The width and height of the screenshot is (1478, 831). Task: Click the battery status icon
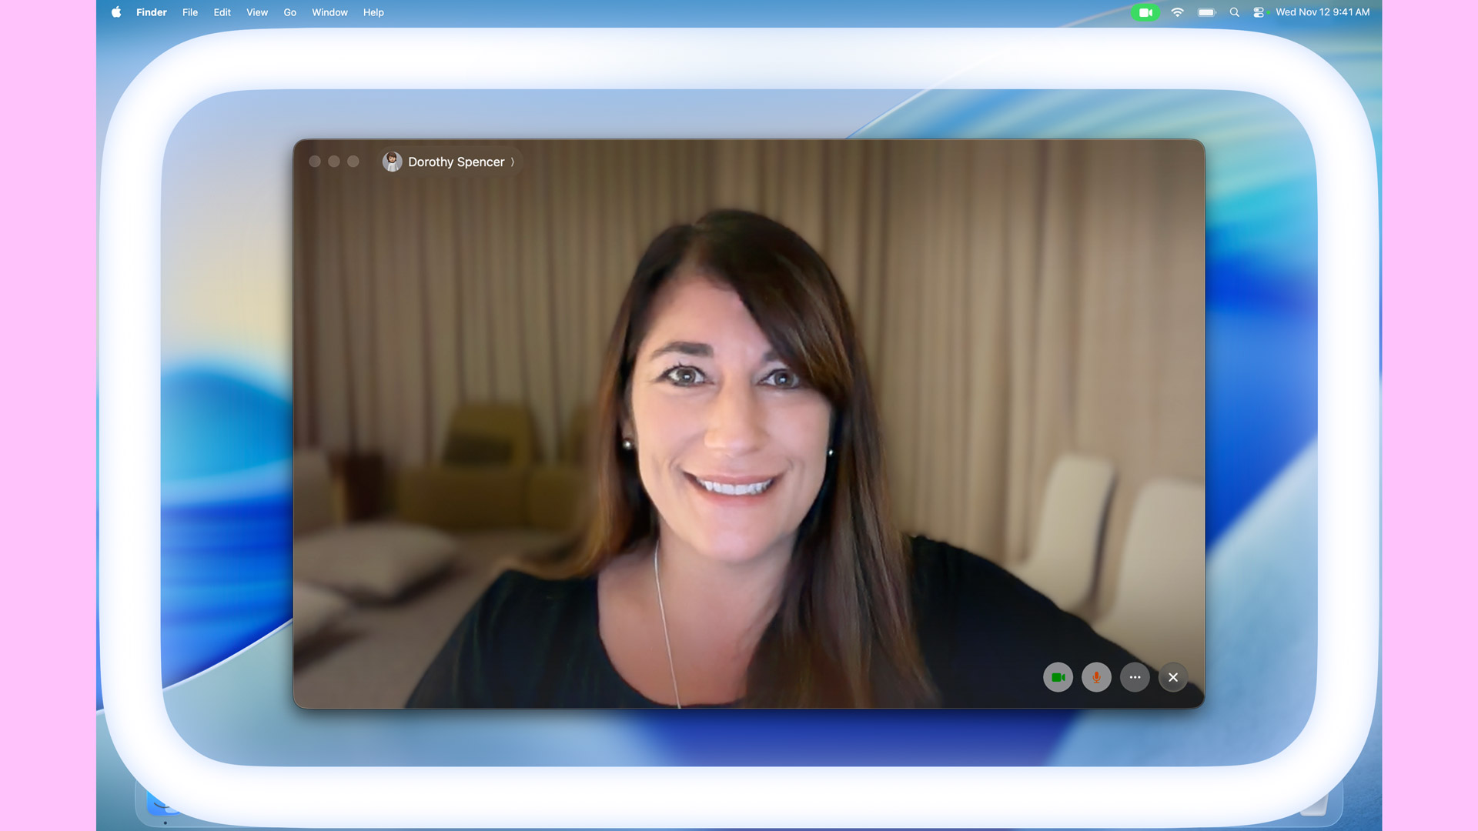click(x=1206, y=12)
